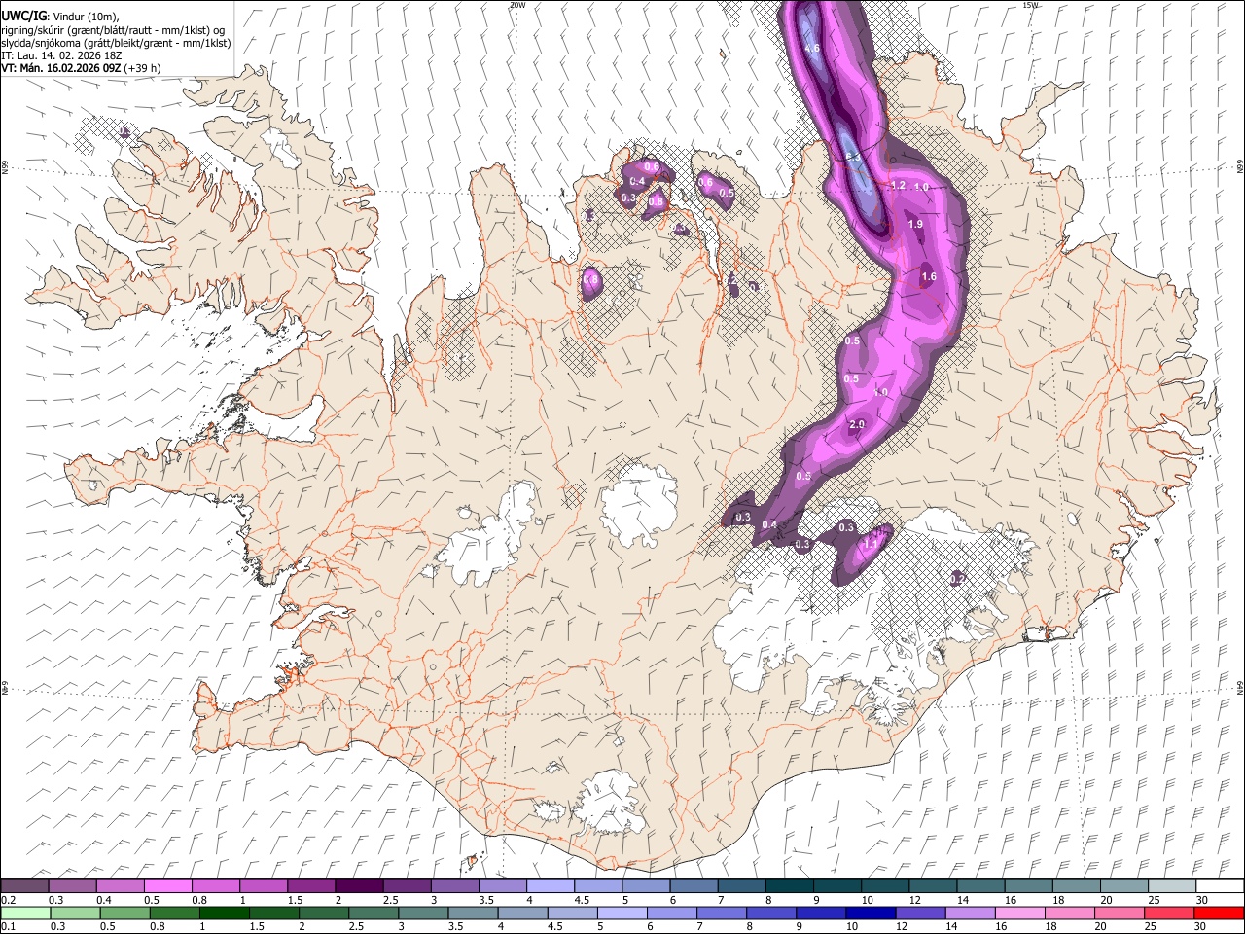Select the dark green rain swatch labeled 1
The width and height of the screenshot is (1245, 934).
pyautogui.click(x=224, y=913)
